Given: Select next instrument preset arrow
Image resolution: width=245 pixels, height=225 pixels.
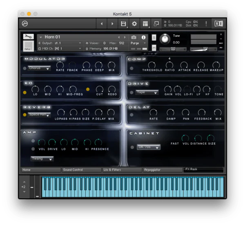Looking at the screenshot, I should (125, 37).
